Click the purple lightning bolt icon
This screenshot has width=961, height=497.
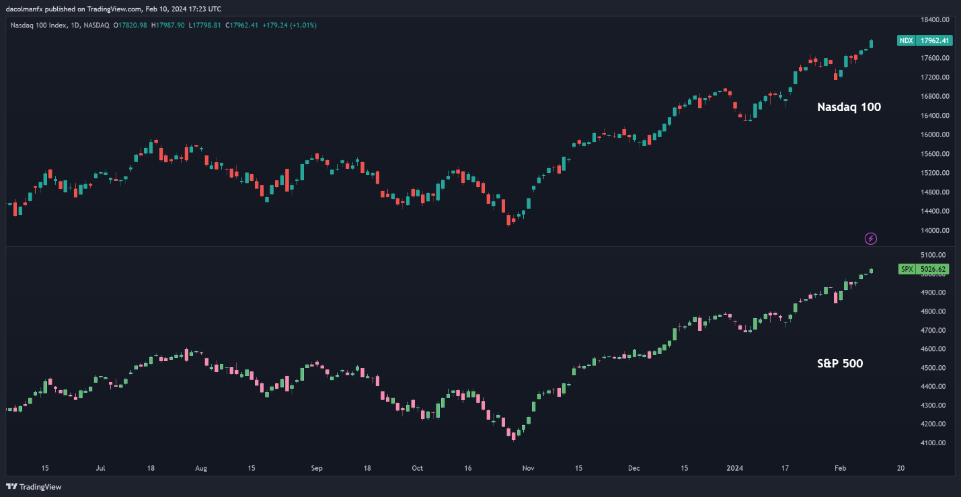[x=871, y=238]
